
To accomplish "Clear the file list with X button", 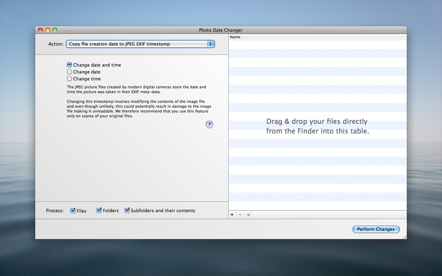I will click(249, 215).
